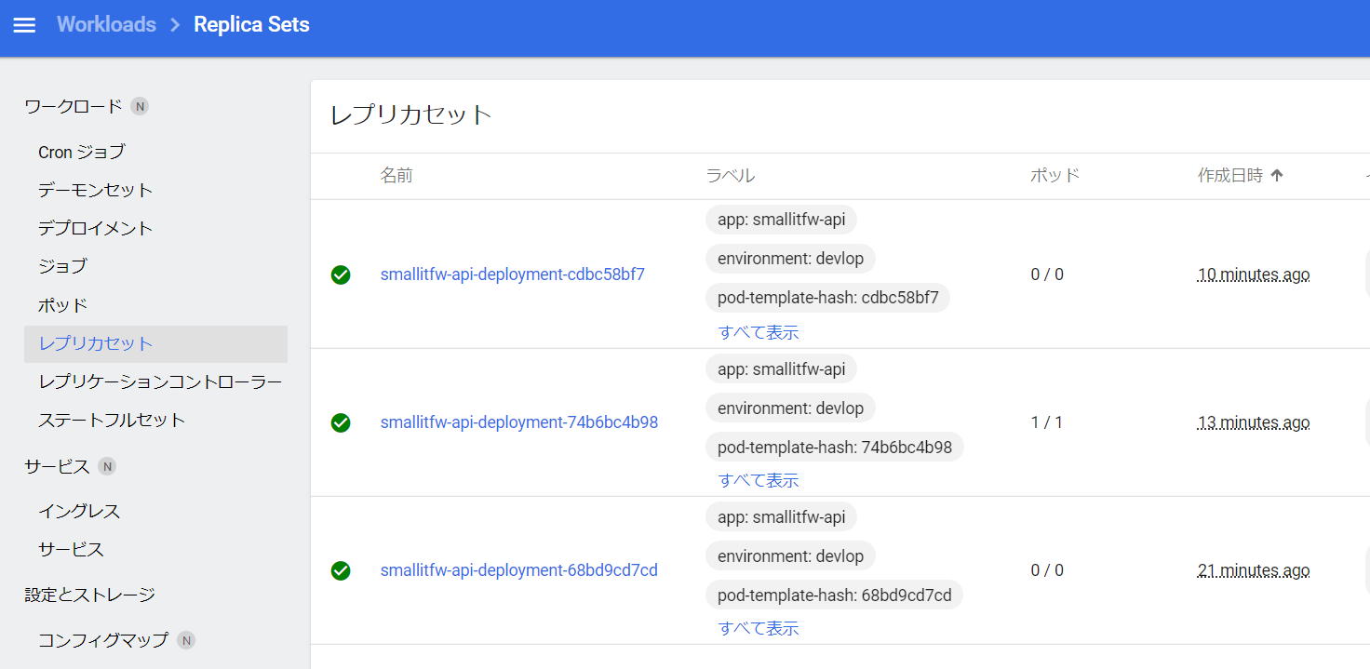Sort table by 名前 column header
Image resolution: width=1370 pixels, height=669 pixels.
[396, 176]
